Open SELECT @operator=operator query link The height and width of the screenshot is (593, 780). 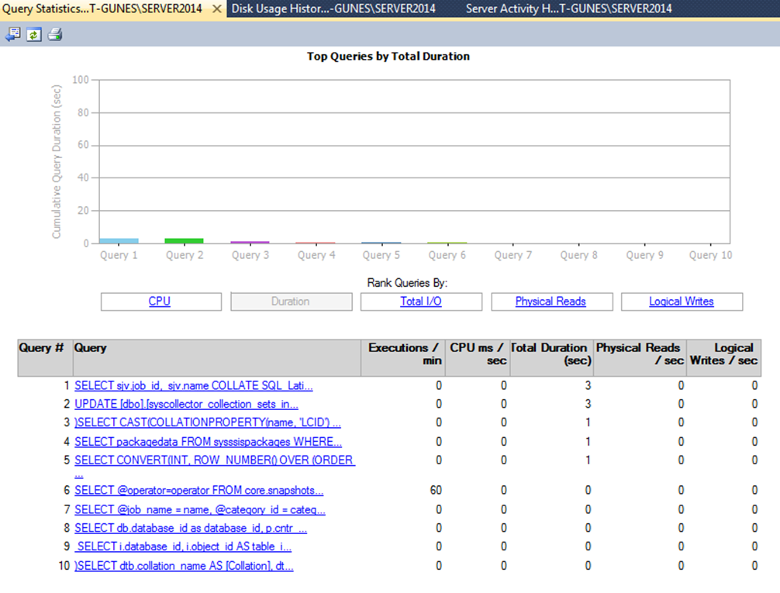(x=199, y=491)
